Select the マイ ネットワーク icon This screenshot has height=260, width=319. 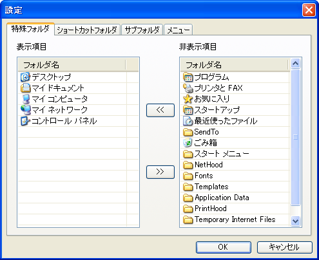[26, 110]
